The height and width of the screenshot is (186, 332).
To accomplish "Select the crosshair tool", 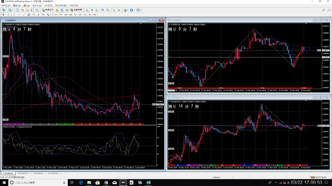I will coord(8,15).
